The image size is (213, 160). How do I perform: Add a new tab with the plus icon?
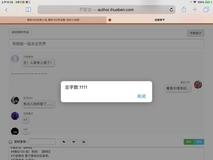coord(195,10)
